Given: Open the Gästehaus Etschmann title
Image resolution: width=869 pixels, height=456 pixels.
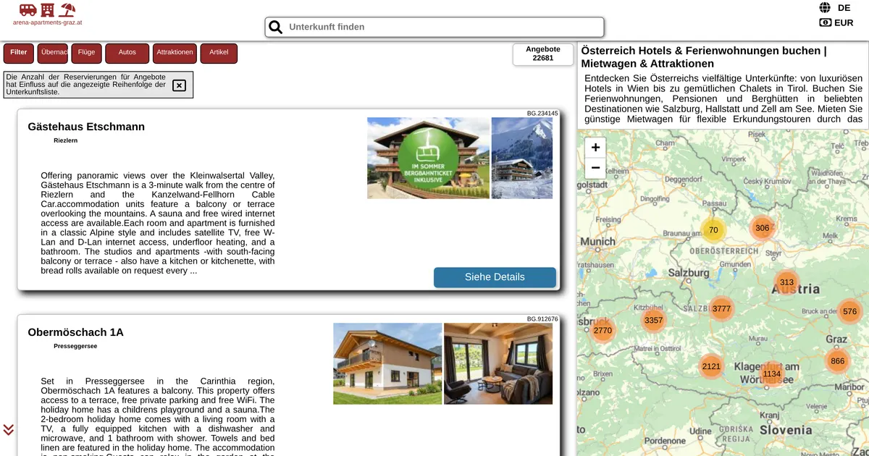Looking at the screenshot, I should point(86,127).
